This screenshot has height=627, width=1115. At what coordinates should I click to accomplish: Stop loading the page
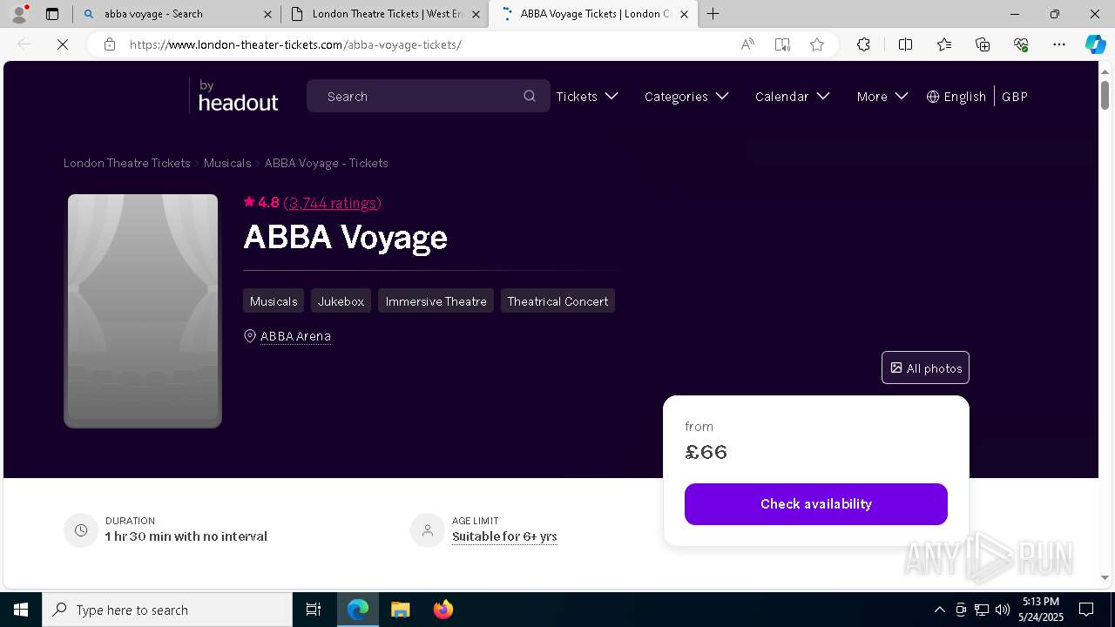pyautogui.click(x=63, y=44)
